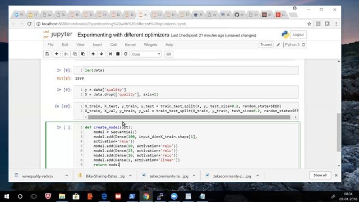Open File Explorer from taskbar

pyautogui.click(x=62, y=196)
